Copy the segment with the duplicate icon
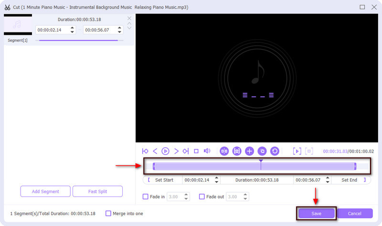The image size is (382, 226). pos(262,151)
